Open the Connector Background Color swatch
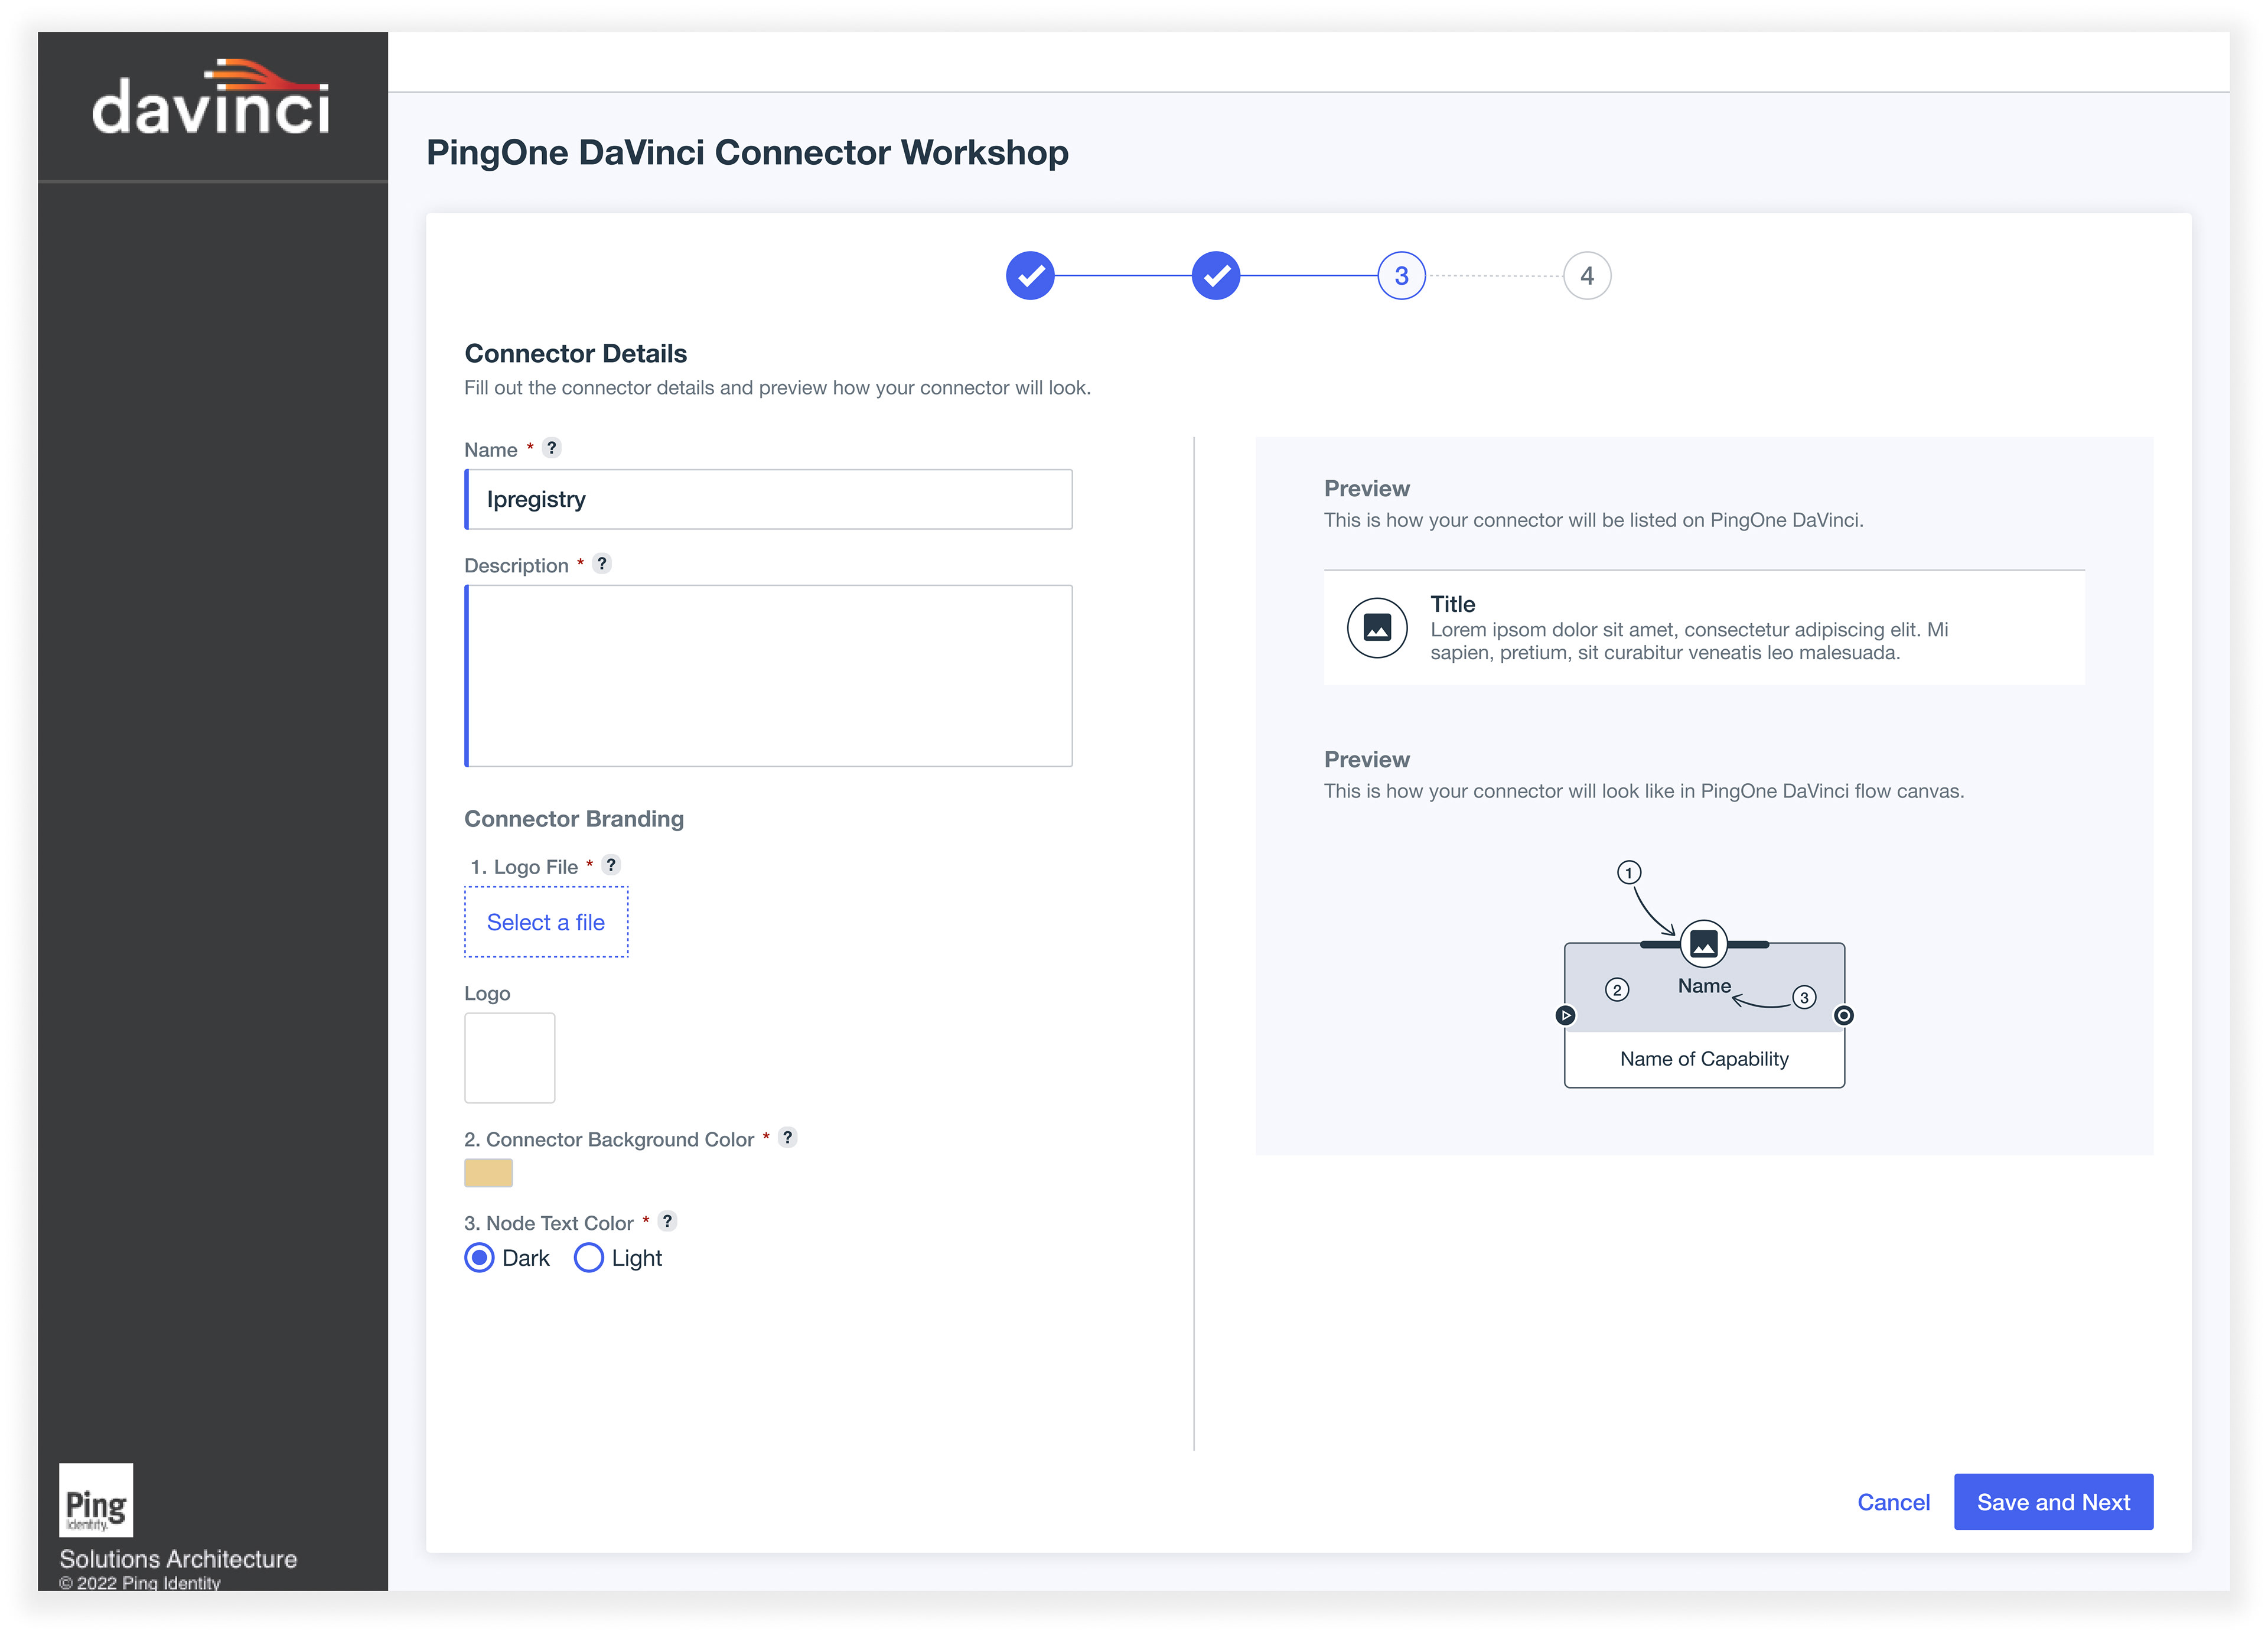This screenshot has width=2268, height=1635. pyautogui.click(x=488, y=1173)
